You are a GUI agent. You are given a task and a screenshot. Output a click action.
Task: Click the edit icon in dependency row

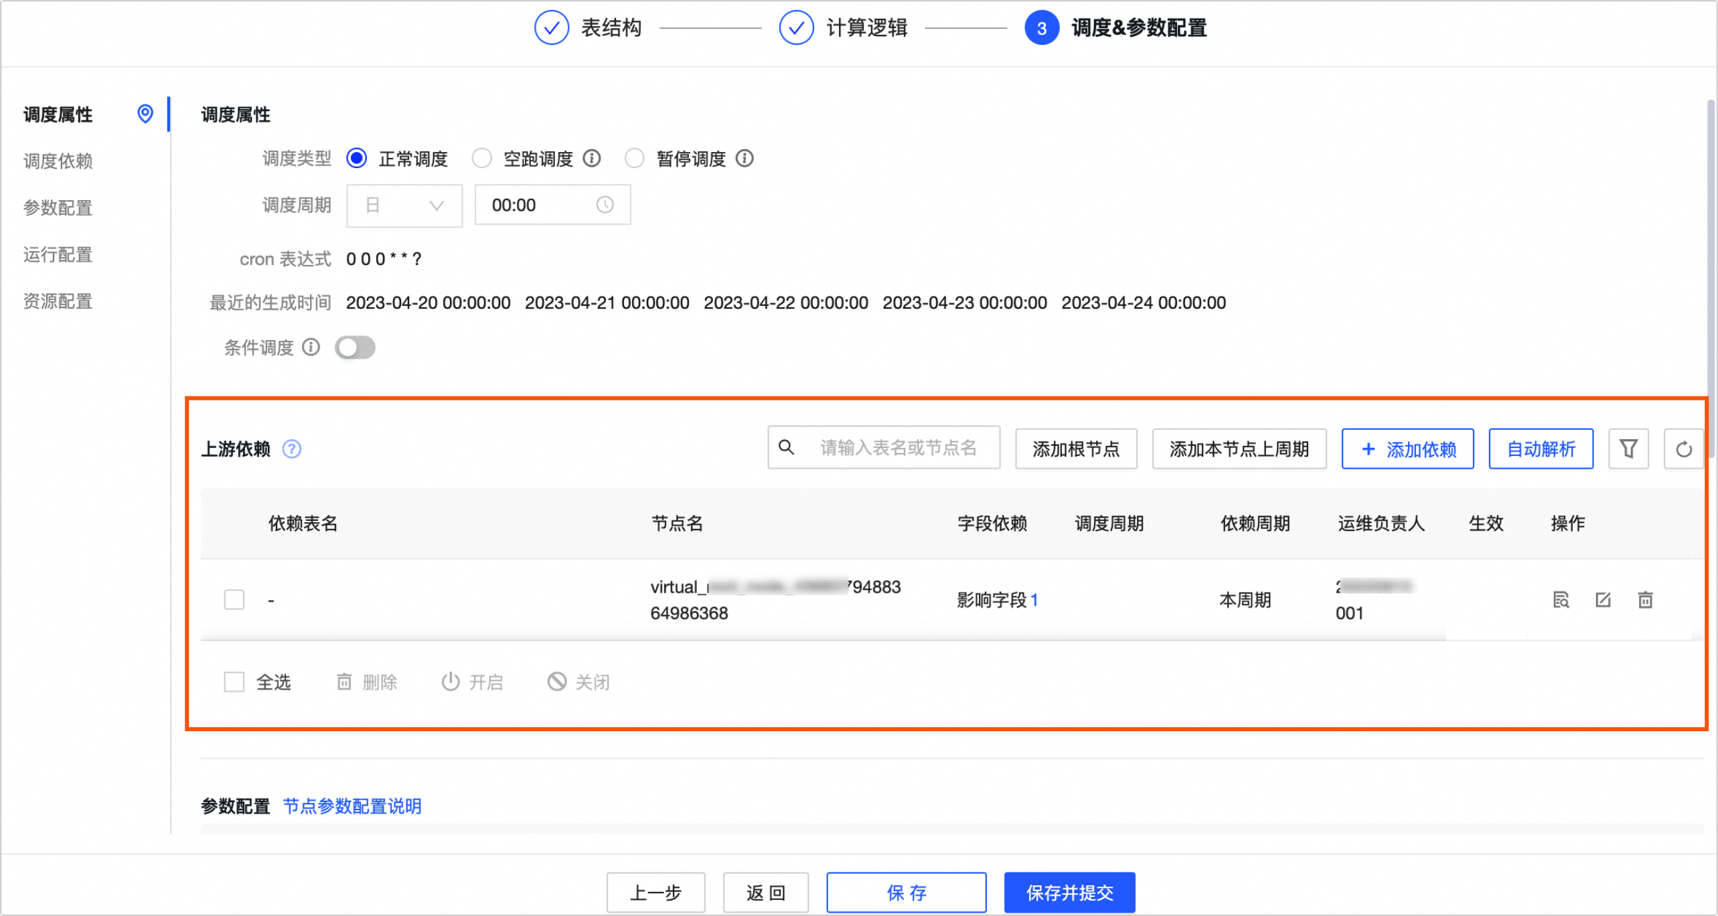click(x=1603, y=599)
